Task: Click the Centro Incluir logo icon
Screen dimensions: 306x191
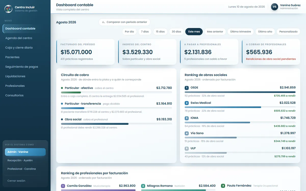Action: 8,9
